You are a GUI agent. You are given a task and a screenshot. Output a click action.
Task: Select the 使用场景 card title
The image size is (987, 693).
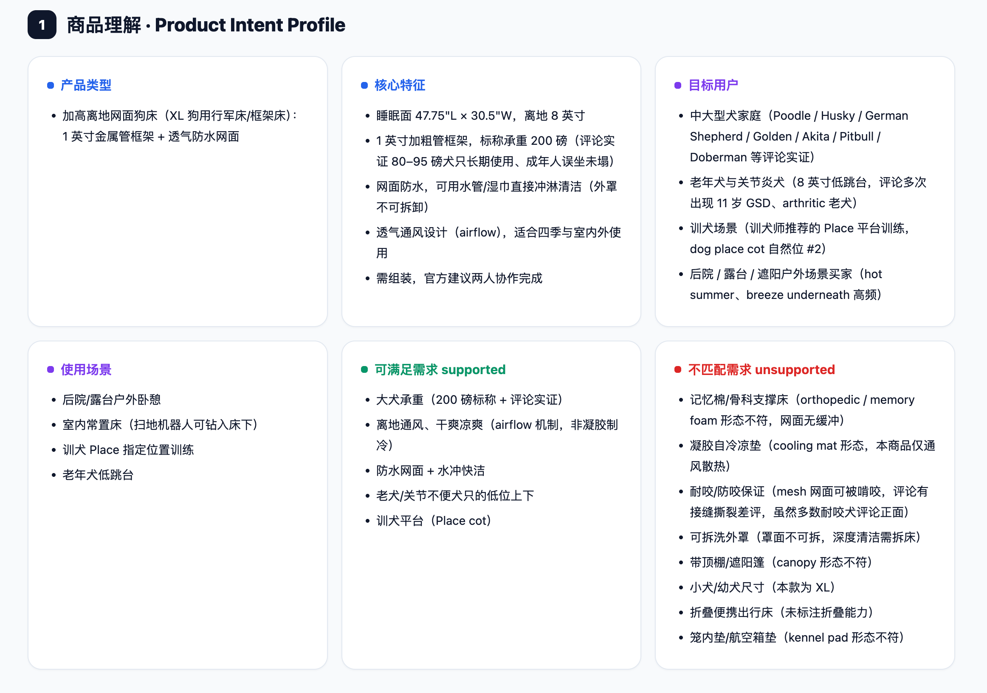(85, 370)
